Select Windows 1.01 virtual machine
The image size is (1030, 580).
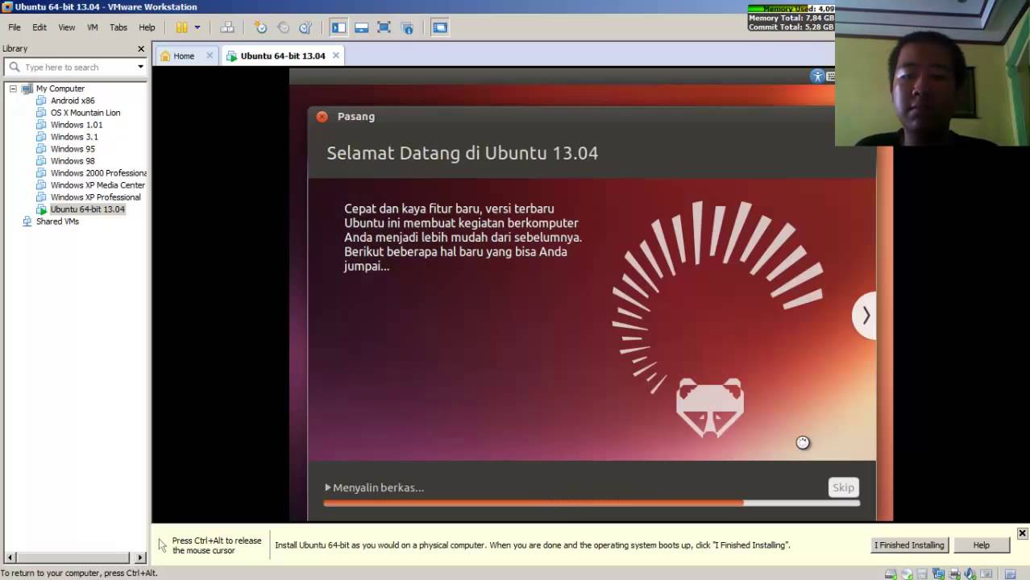(x=77, y=125)
